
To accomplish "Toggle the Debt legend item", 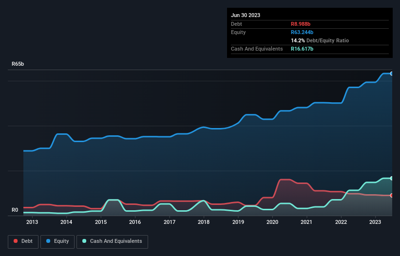I will [x=24, y=241].
